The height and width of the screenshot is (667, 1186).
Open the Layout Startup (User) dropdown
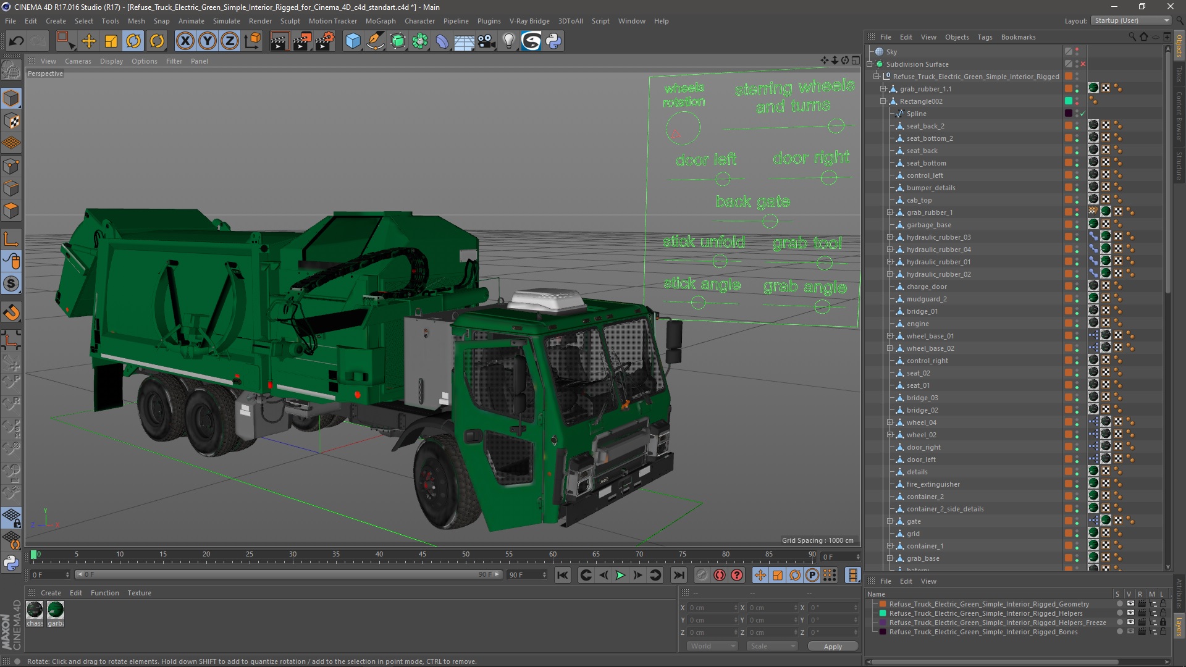pos(1130,20)
